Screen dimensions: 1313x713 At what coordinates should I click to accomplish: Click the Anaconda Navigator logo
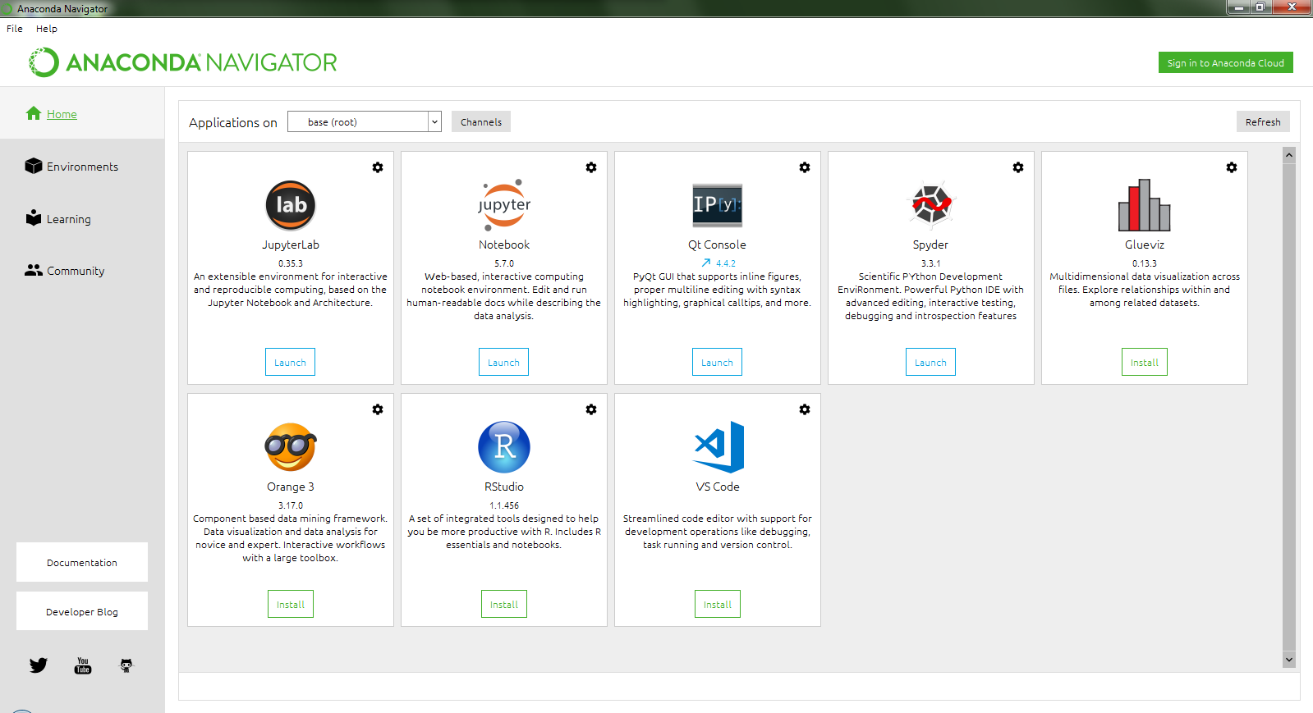(x=183, y=62)
